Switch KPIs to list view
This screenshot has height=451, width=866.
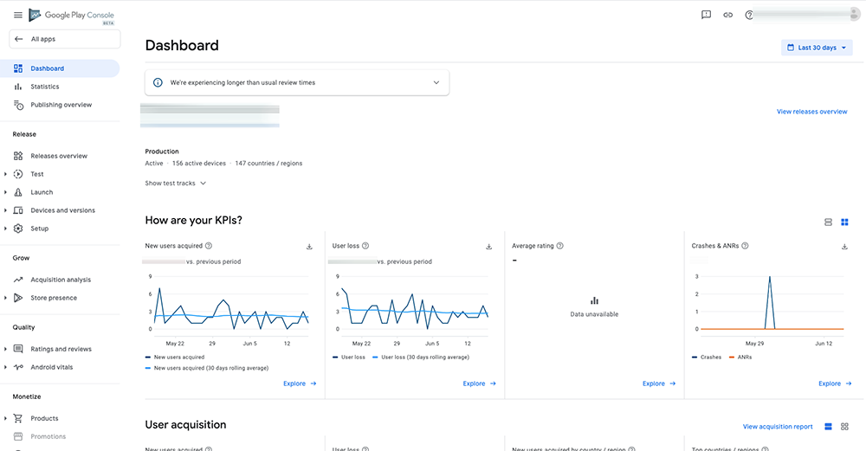[x=828, y=222]
